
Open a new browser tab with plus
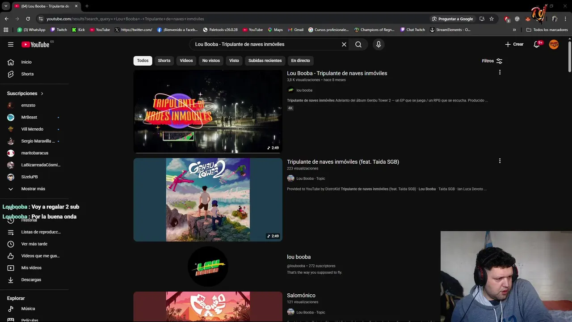click(x=87, y=6)
